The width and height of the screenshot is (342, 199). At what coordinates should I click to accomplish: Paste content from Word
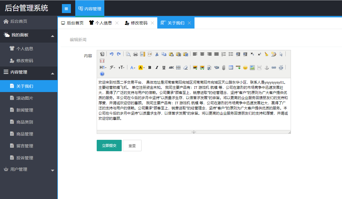(186, 54)
